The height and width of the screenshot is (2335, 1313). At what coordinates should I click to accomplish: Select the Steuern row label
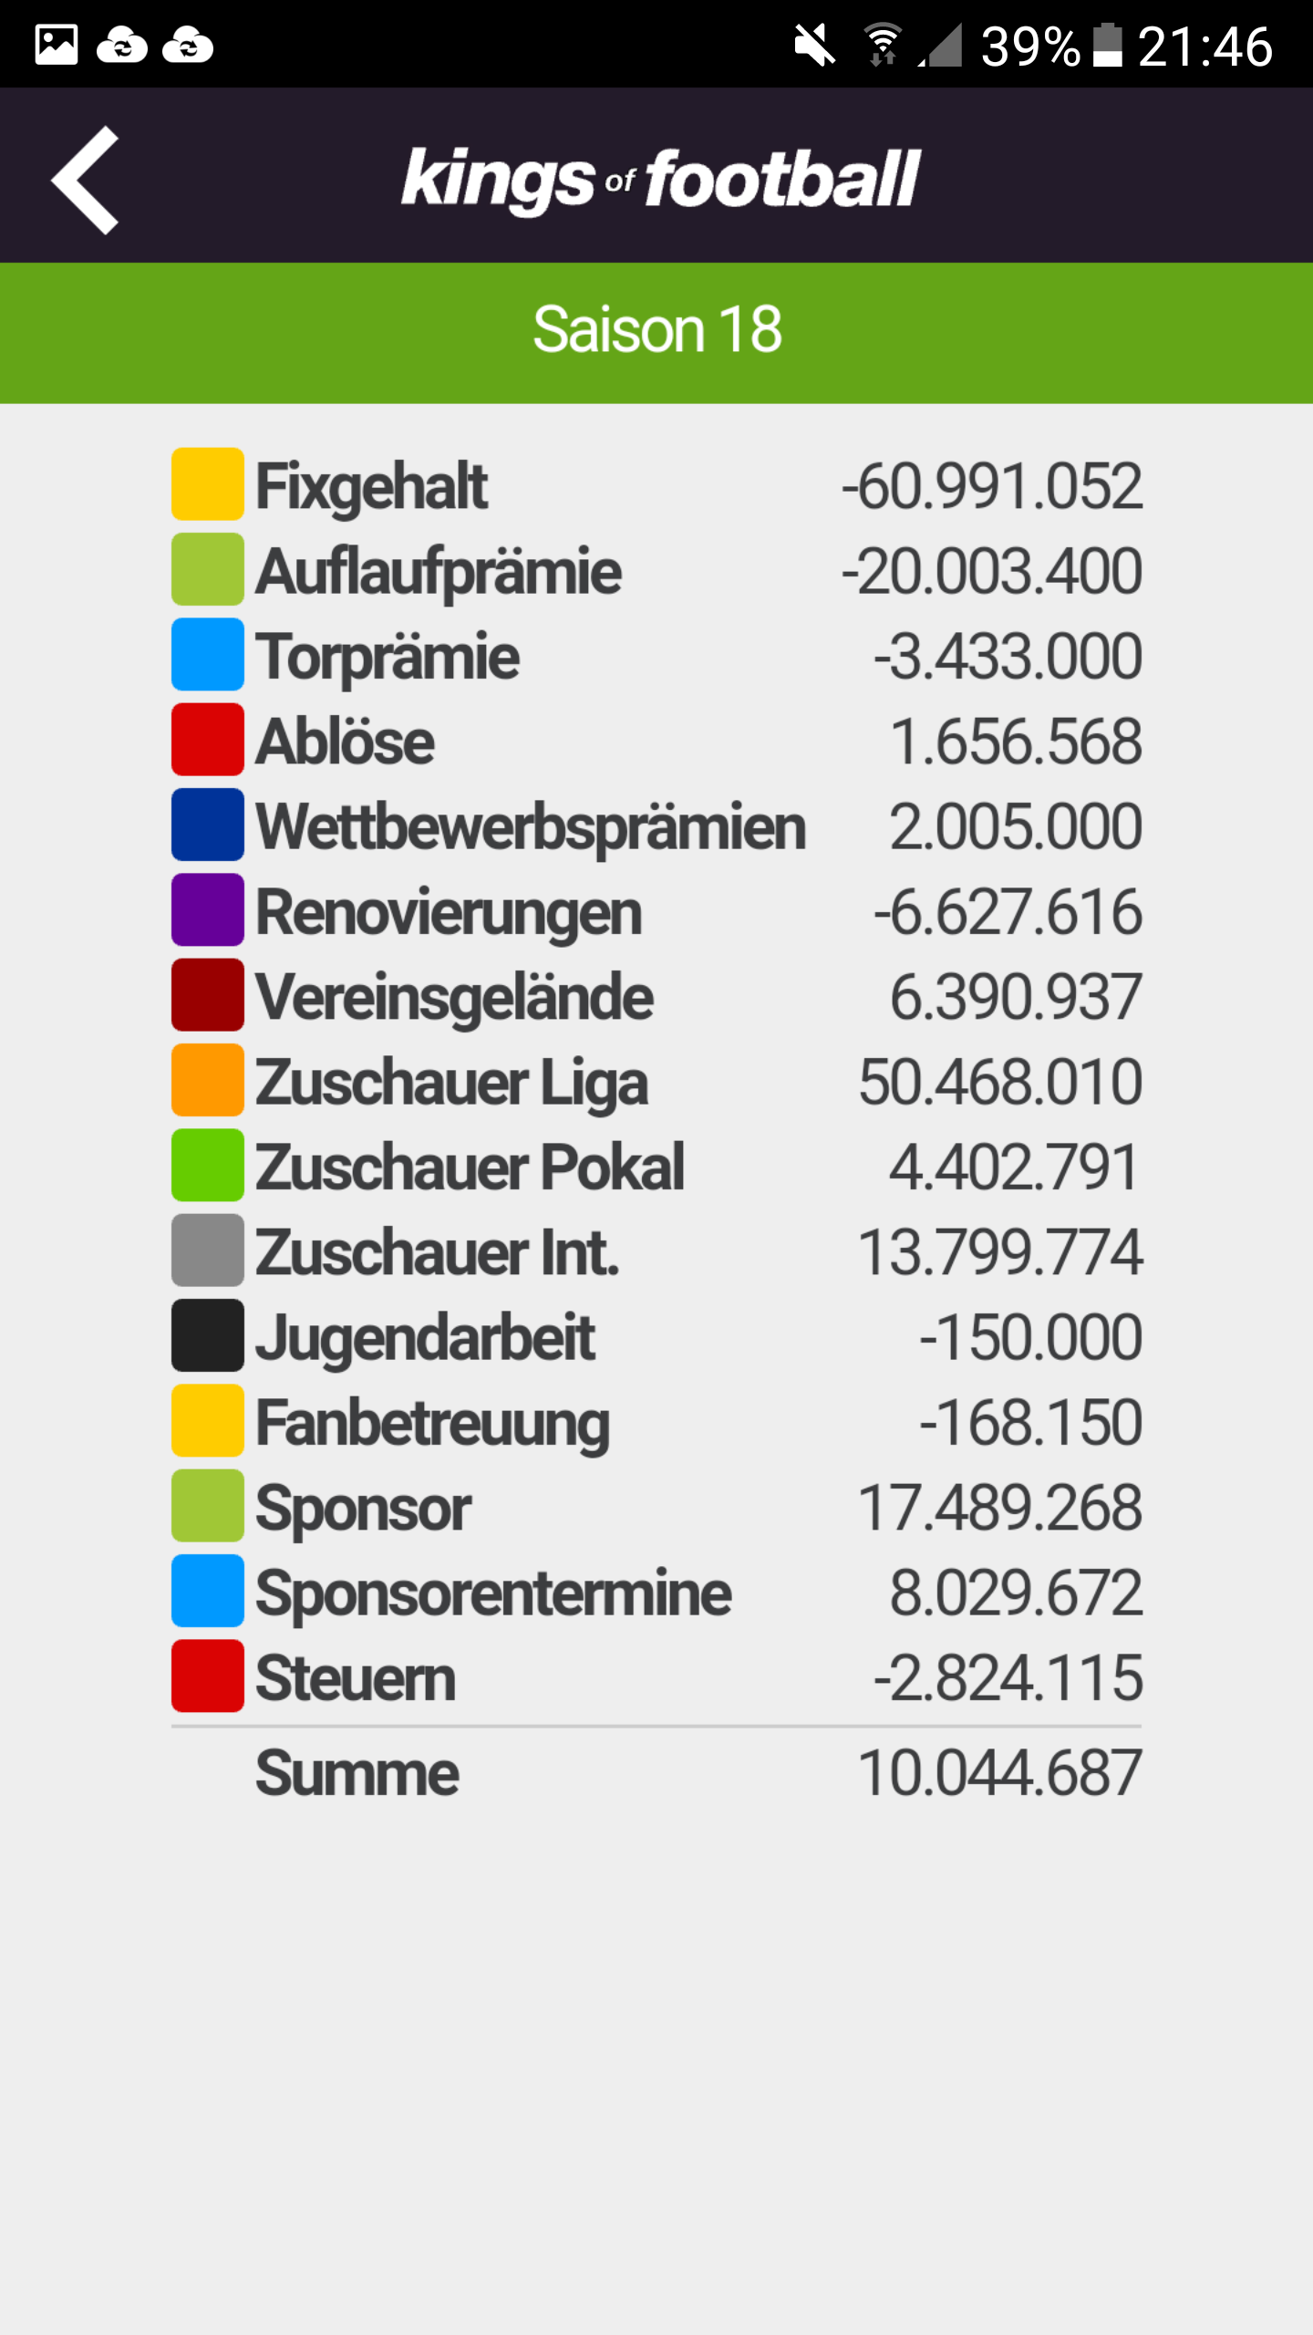point(356,1678)
